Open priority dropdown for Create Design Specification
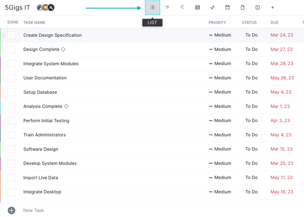 click(x=220, y=35)
